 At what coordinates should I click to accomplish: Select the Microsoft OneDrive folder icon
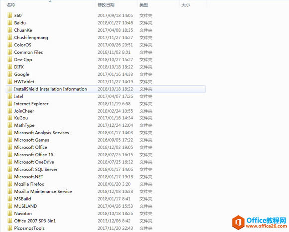point(10,162)
